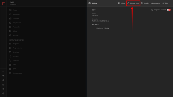This screenshot has height=97, width=173.
Task: Open the chat bubbles icon in left rail
Action: 3,76
